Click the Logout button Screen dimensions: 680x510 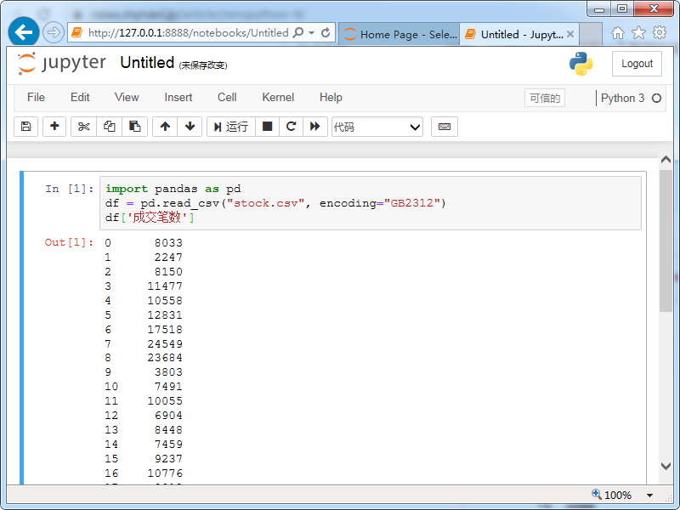click(x=637, y=63)
